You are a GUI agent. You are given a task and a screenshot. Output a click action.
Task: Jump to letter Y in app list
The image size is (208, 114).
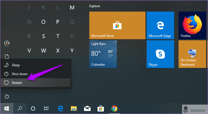point(72,51)
